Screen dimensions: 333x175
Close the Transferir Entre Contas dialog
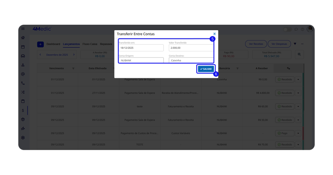(x=214, y=34)
